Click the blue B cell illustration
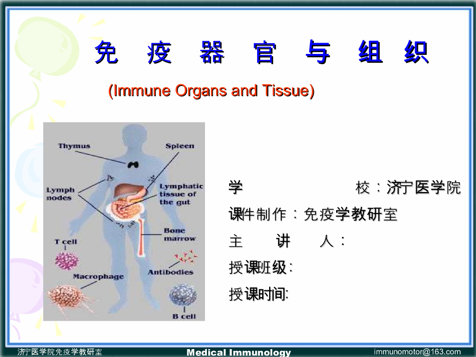 183,294
